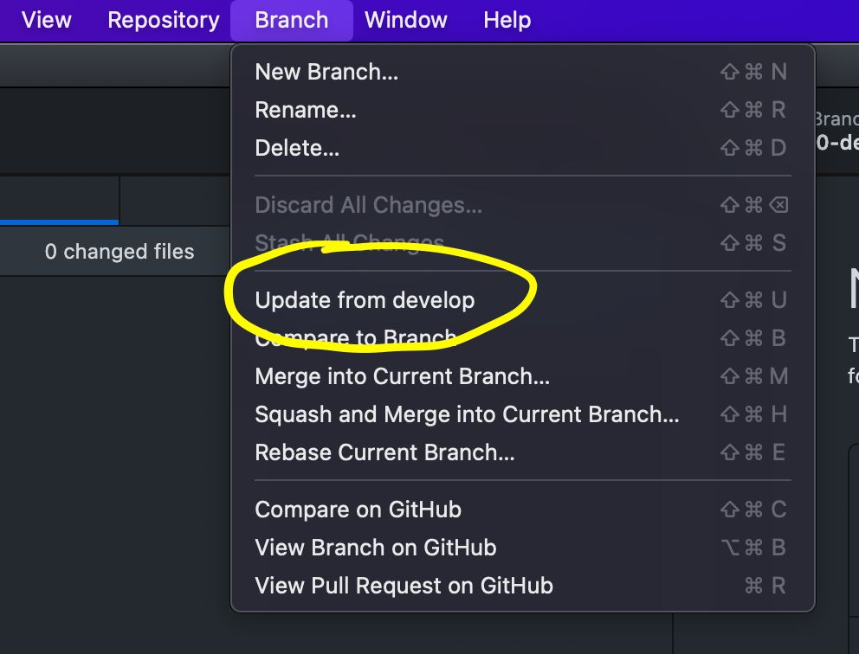859x654 pixels.
Task: Open the View menu
Action: (47, 20)
